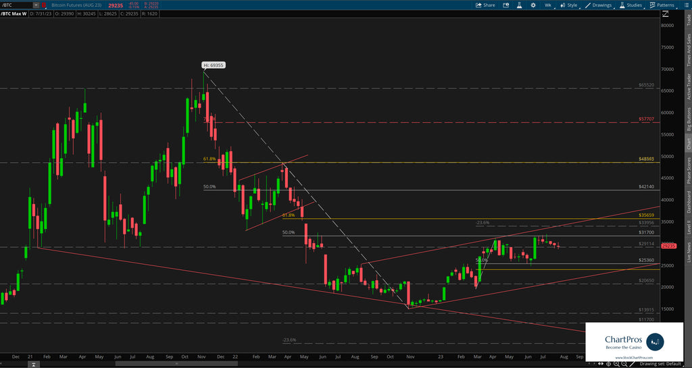Screen dimensions: 692x368
Task: Open the Drawings dropdown menu
Action: (598, 5)
